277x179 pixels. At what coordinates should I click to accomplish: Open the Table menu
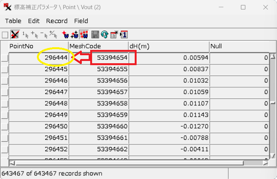pos(13,21)
